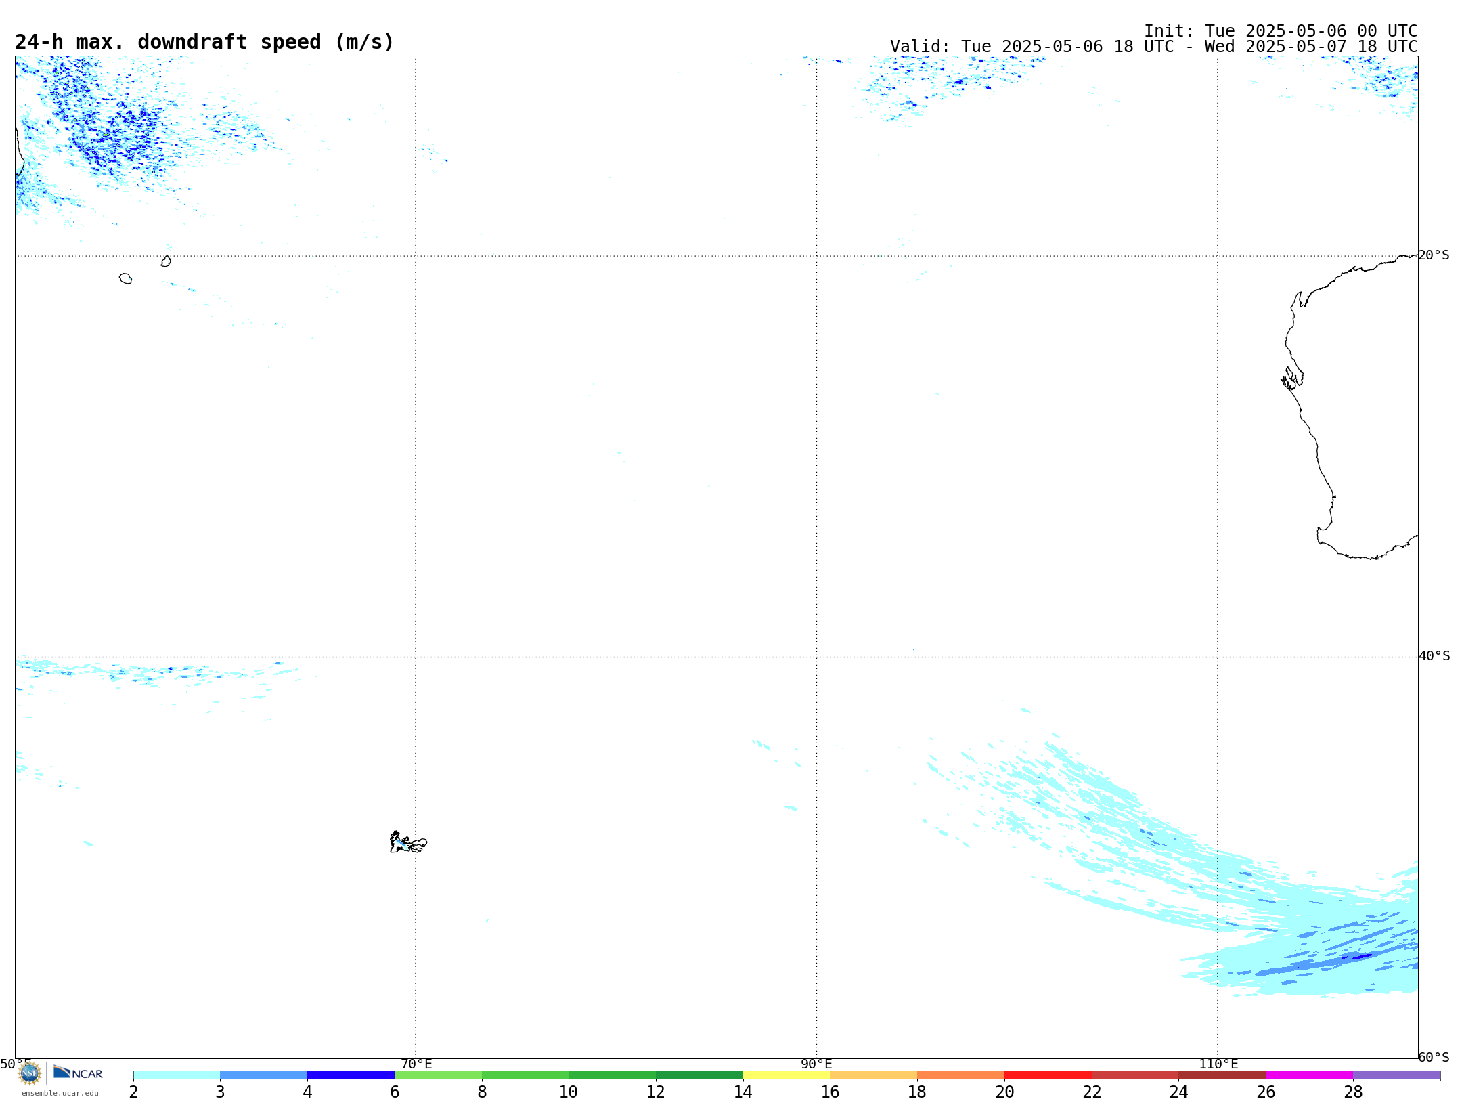Click the 60°S latitude label
1462x1101 pixels.
[1434, 1057]
